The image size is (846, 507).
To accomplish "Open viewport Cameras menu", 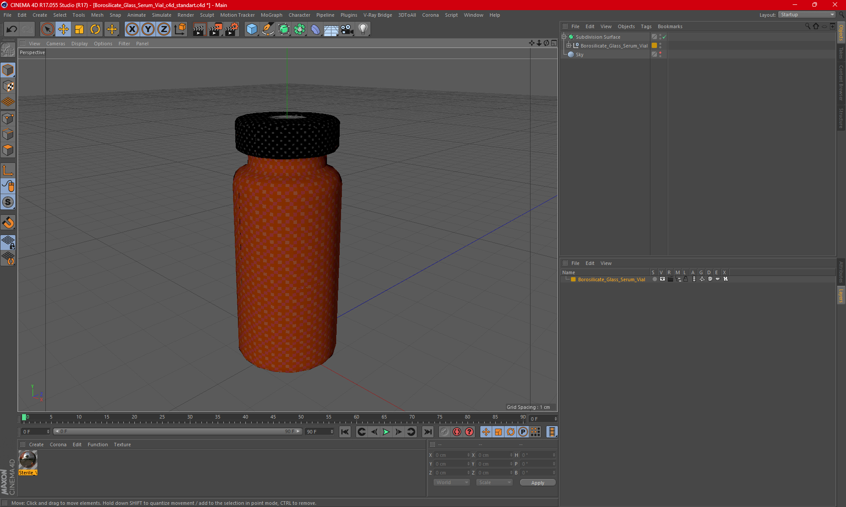I will click(56, 44).
